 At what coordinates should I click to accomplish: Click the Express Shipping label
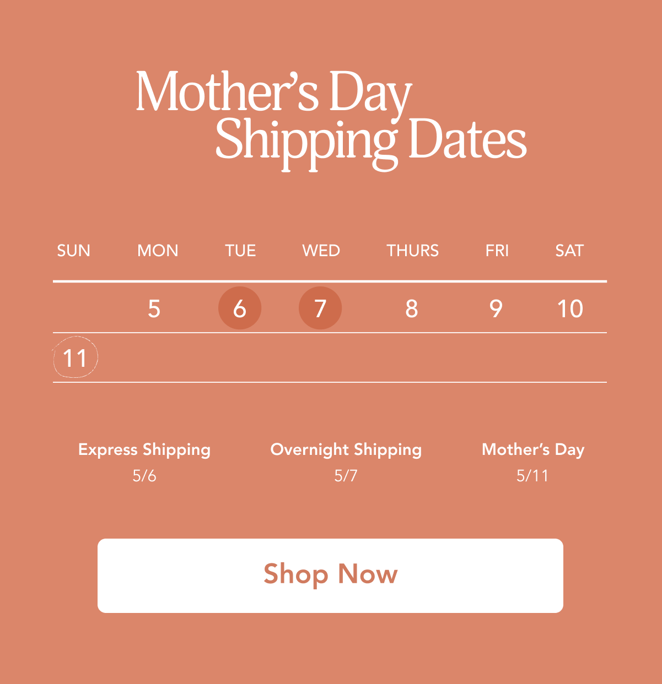coord(144,449)
